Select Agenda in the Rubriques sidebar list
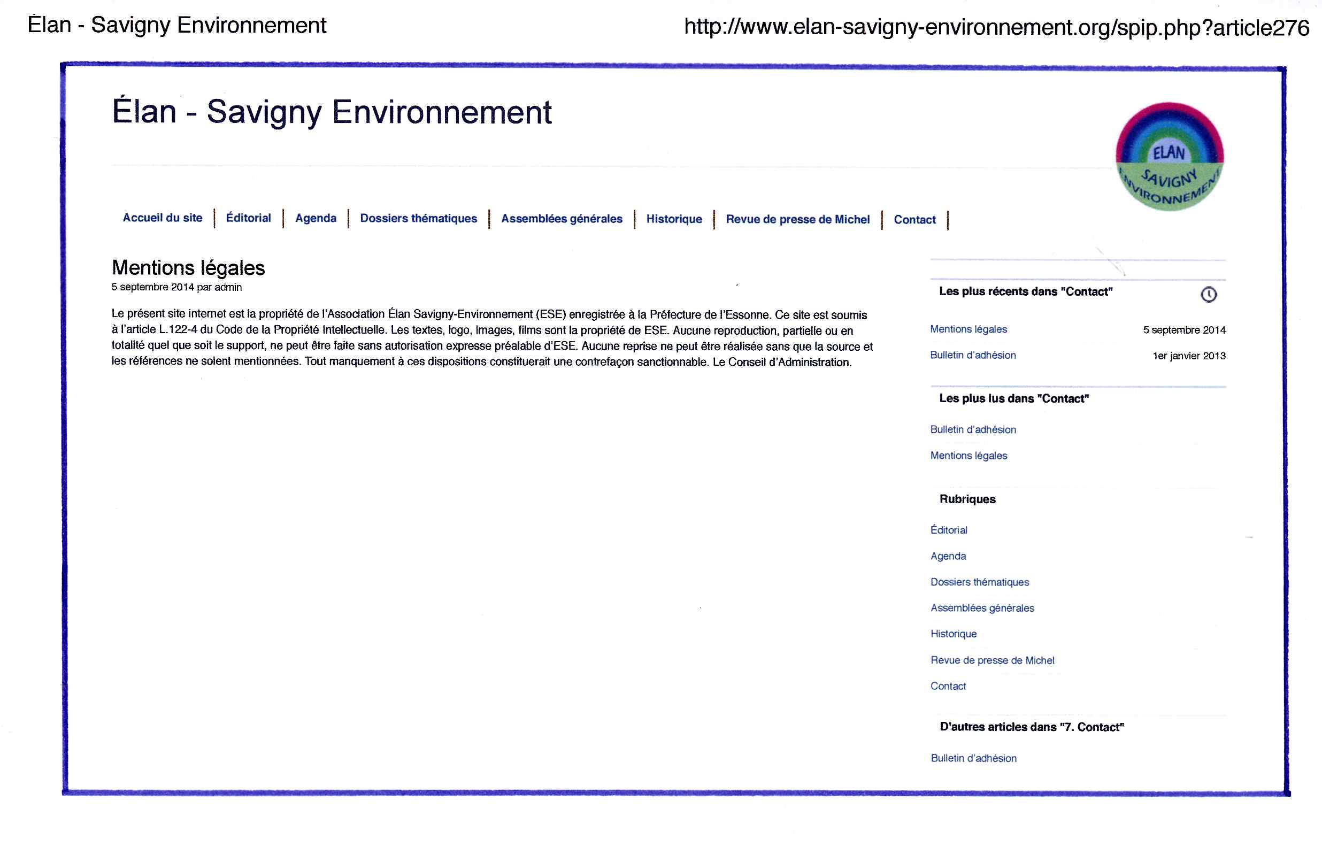Screen dimensions: 1322x847 point(948,556)
